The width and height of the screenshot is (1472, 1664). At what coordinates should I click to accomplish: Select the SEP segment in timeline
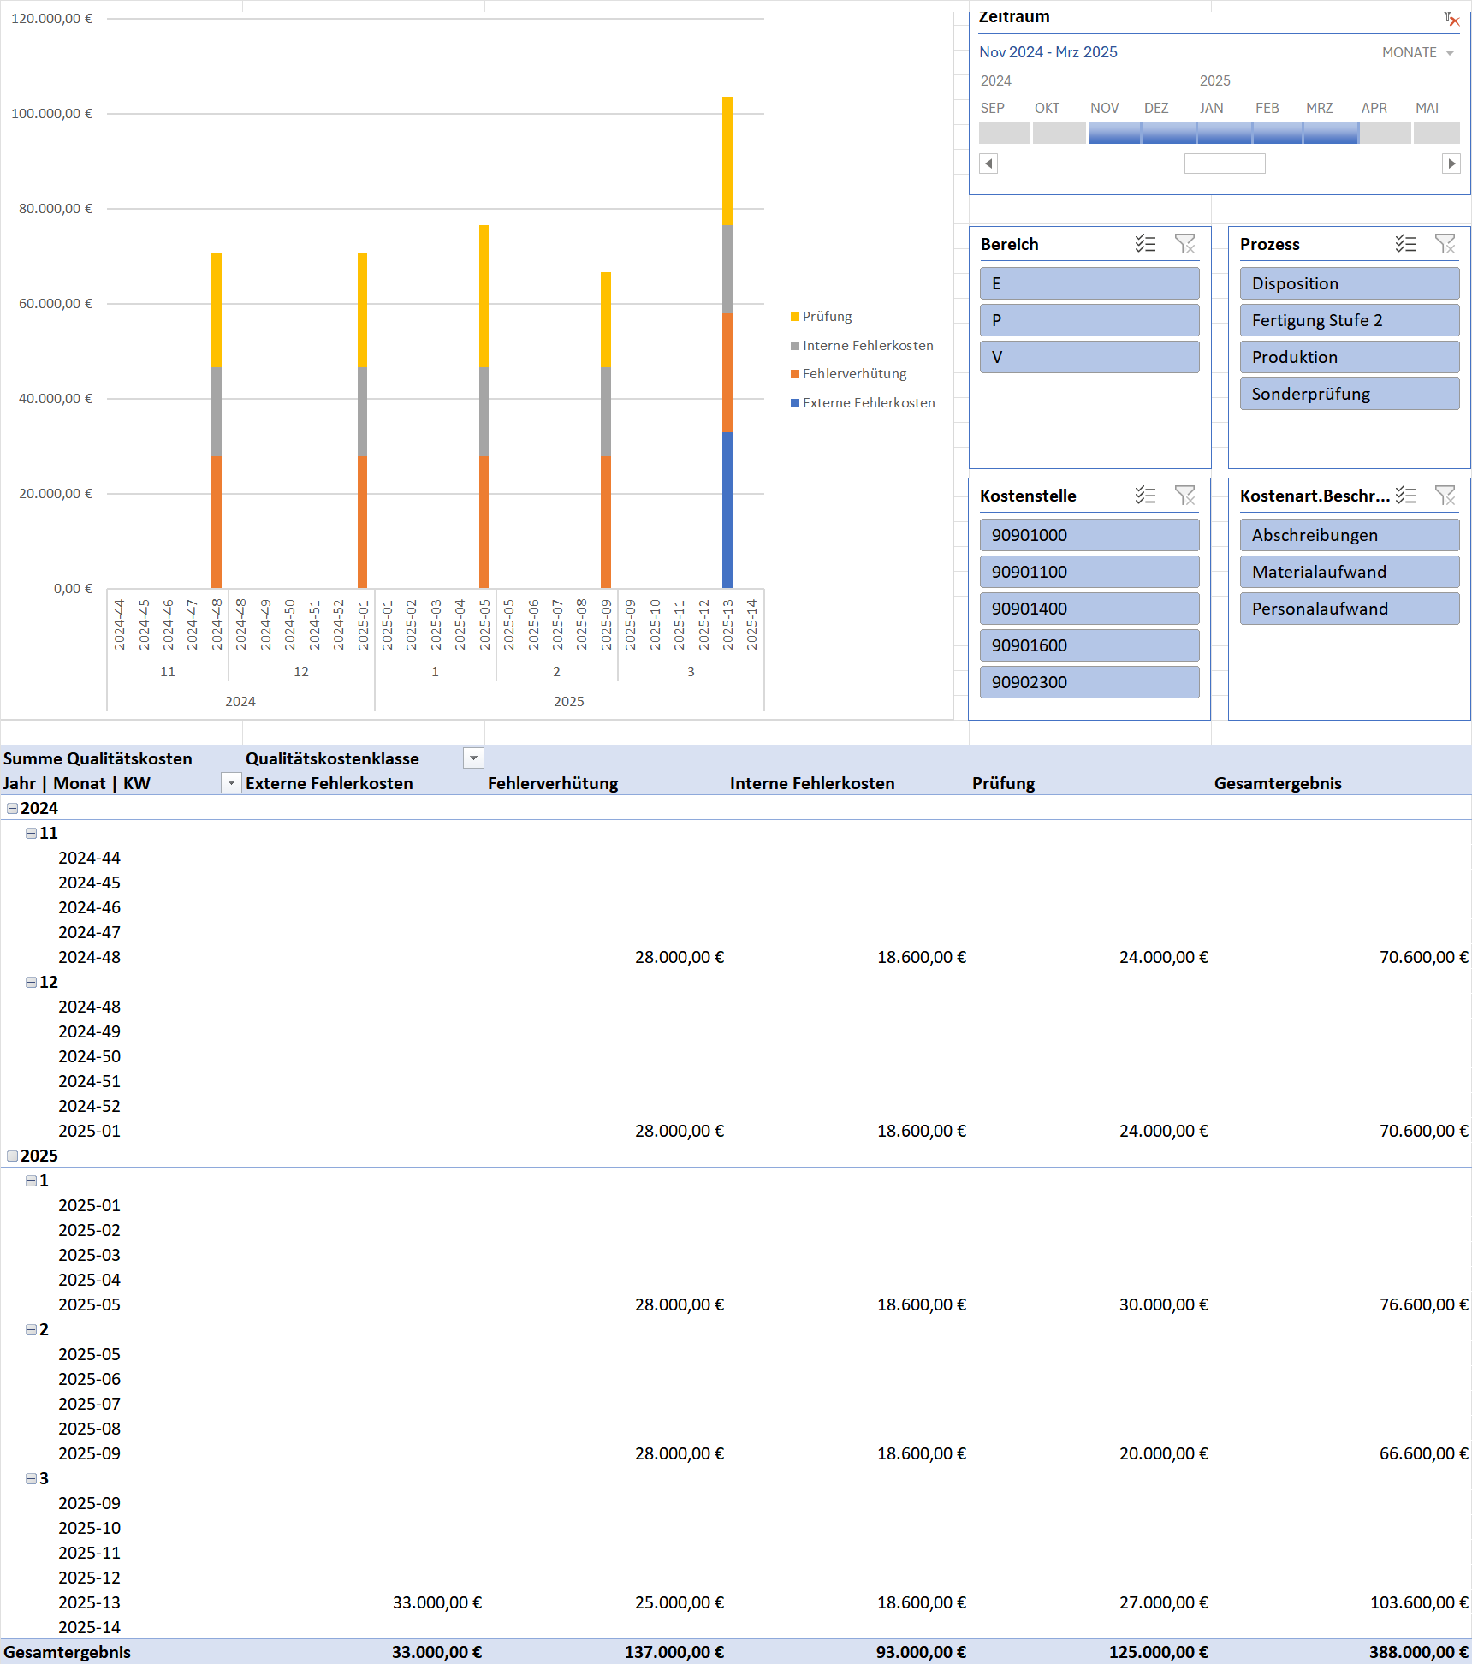coord(1005,133)
